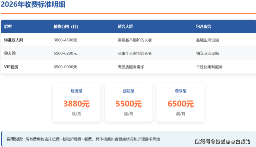
Task: Click the 费用说明 note text
Action: click(x=83, y=139)
